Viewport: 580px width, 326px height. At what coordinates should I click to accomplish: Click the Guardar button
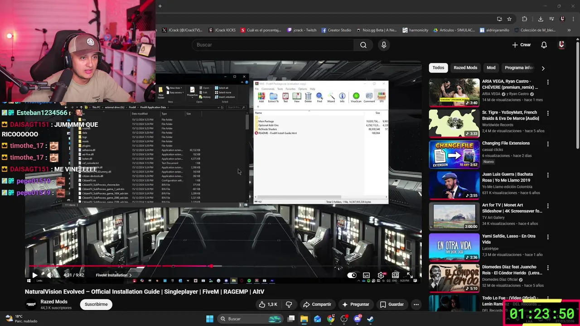click(x=392, y=304)
